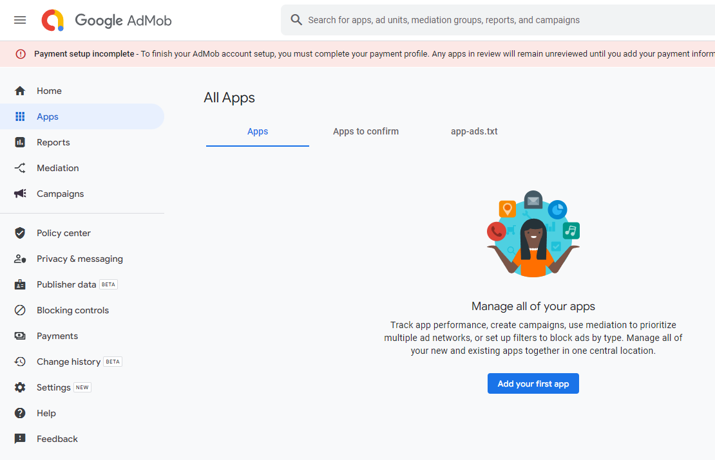Viewport: 715px width, 460px height.
Task: Open Change history page
Action: point(82,362)
